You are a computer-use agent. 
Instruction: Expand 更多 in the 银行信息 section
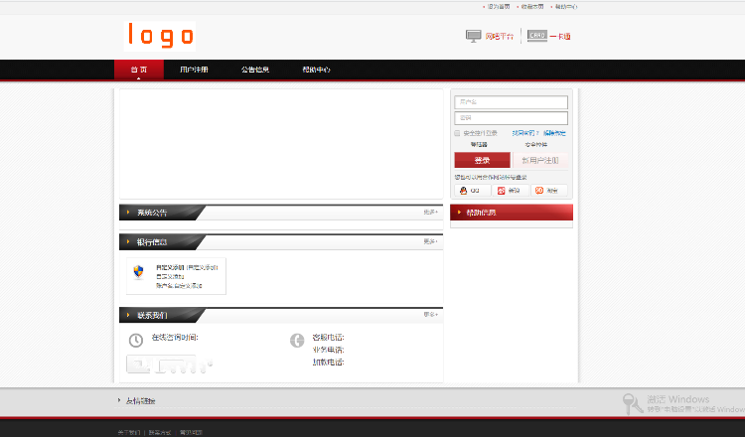coord(430,241)
